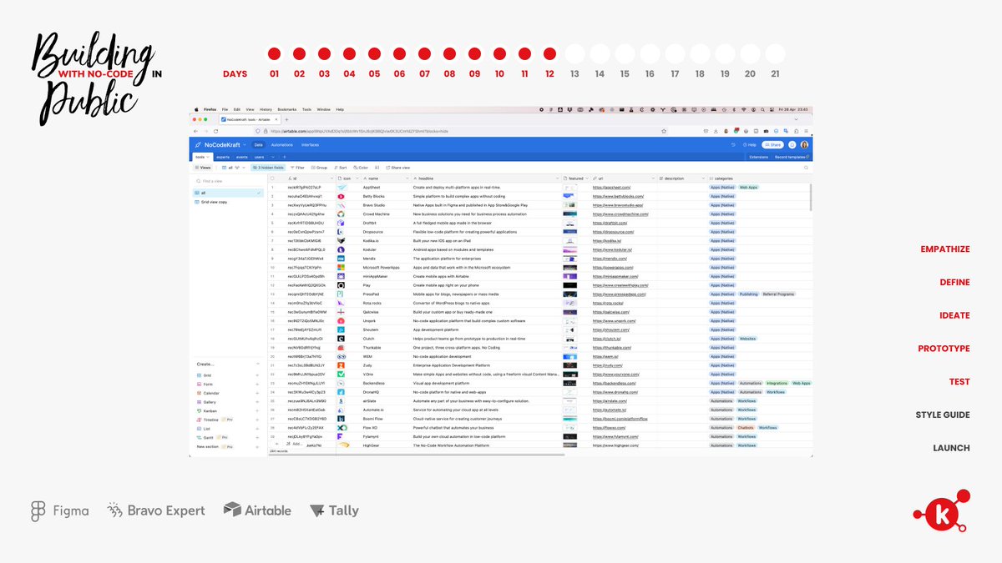The image size is (1002, 563).
Task: Create a new Kanban view
Action: (226, 411)
